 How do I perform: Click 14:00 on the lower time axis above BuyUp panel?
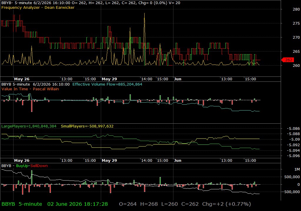[147, 161]
